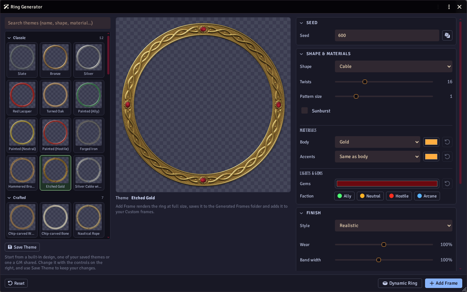Screen dimensions: 467x292
Task: Click the theme list scrollbar
Action: point(108,55)
